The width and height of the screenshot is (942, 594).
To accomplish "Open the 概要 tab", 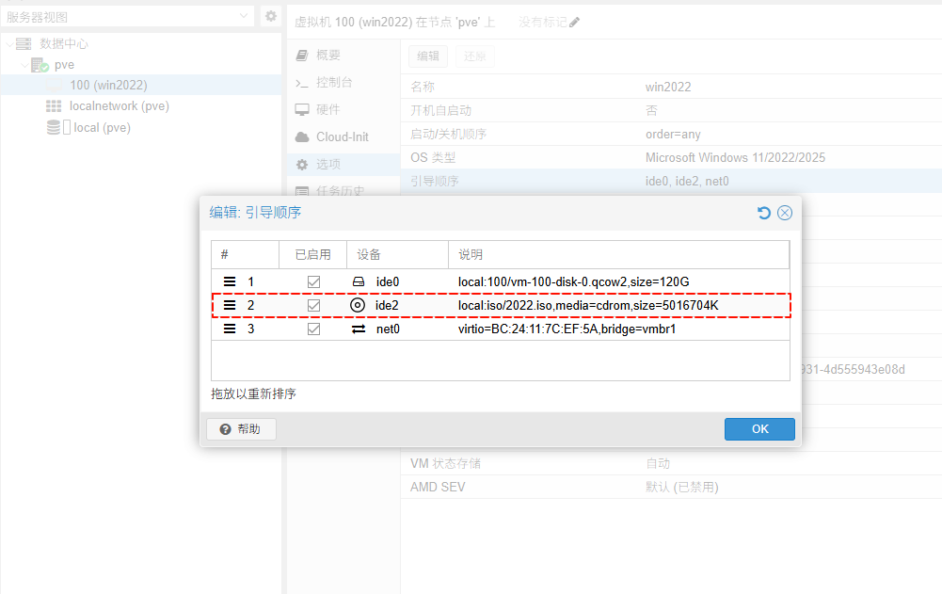I will (327, 56).
